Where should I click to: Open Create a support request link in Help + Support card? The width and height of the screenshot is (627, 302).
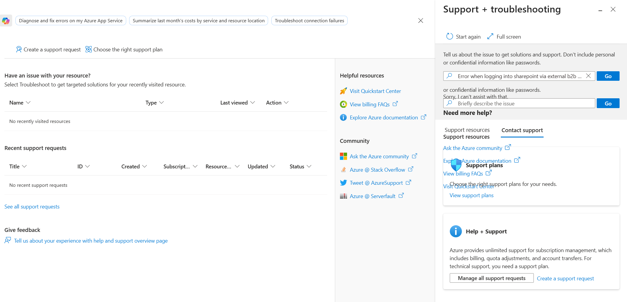(565, 278)
